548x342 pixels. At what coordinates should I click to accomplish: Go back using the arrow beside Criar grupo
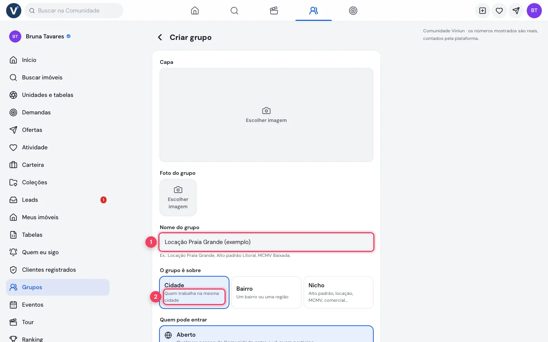[x=160, y=37]
